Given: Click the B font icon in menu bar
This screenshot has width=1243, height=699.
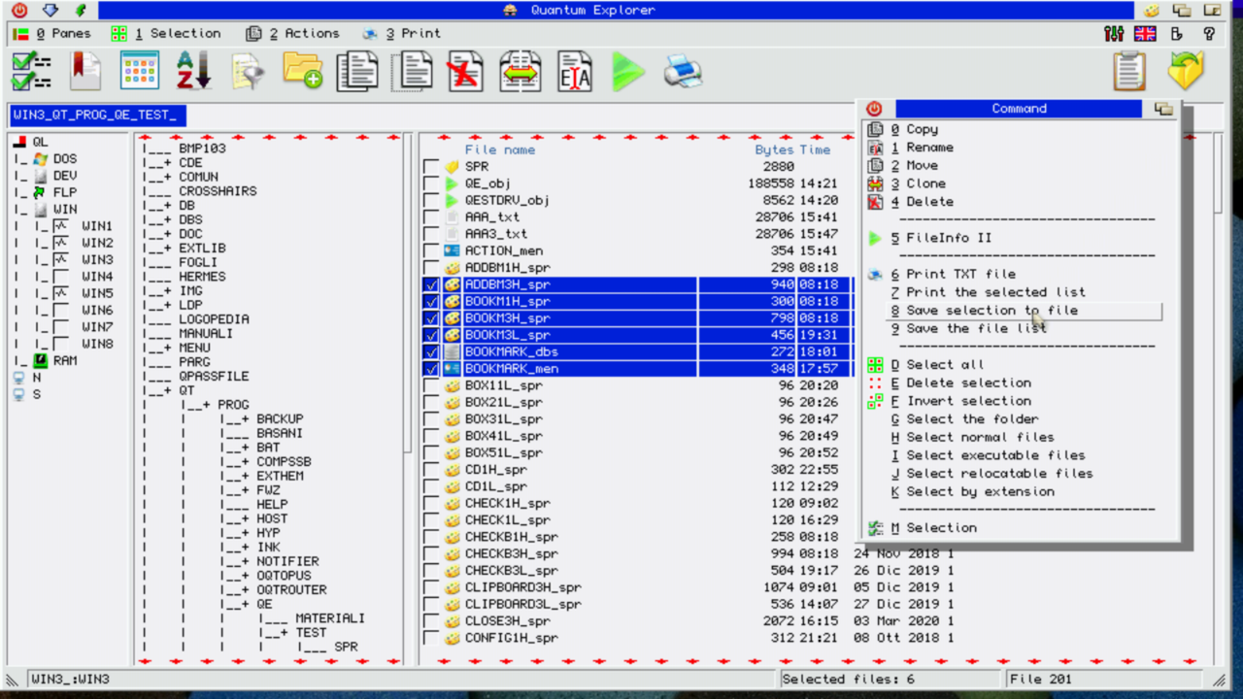Looking at the screenshot, I should (x=1177, y=33).
